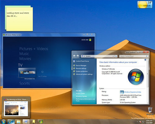
Task: Open Device Manager link
Action: (x=81, y=65)
